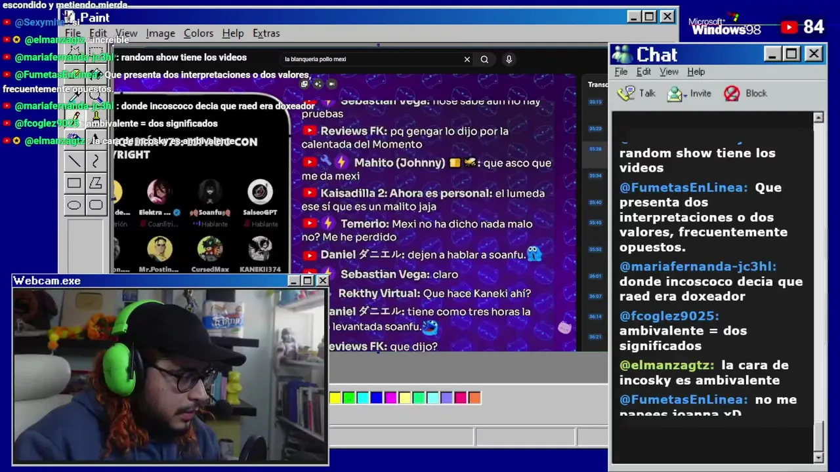Viewport: 840px width, 472px height.
Task: Open Paint's Image menu
Action: click(x=160, y=33)
